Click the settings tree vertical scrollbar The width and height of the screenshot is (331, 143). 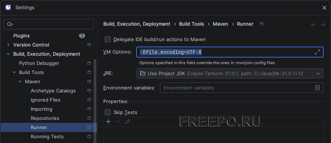tap(95, 101)
